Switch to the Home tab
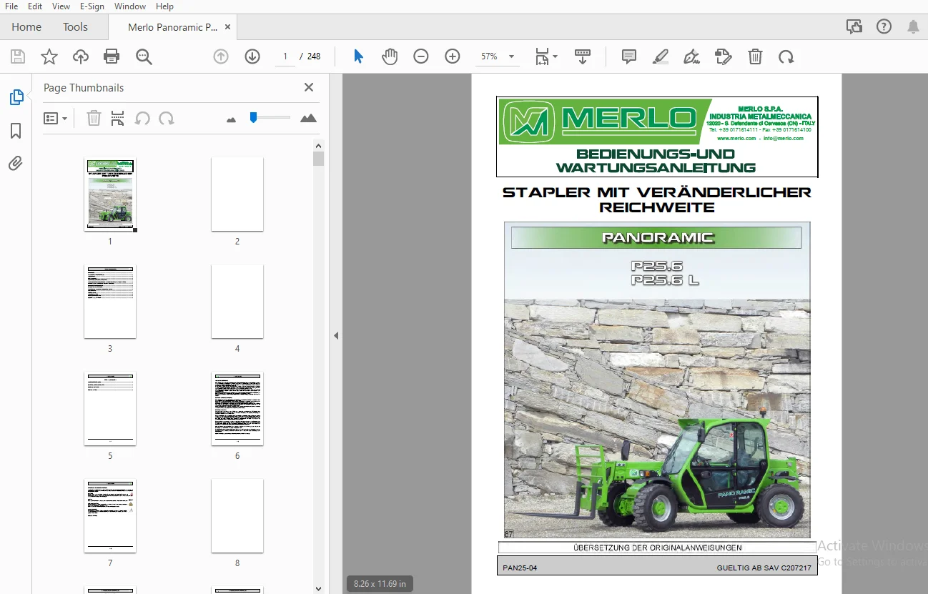928x594 pixels. pyautogui.click(x=26, y=27)
